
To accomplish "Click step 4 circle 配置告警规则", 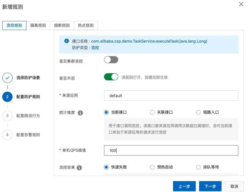I will point(7,135).
